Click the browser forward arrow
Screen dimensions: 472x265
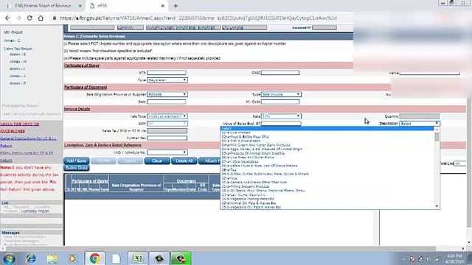click(x=18, y=18)
